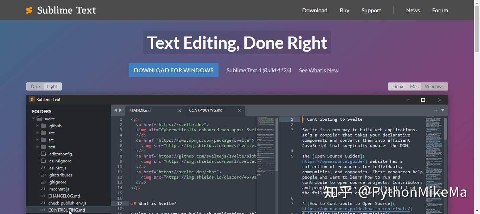Viewport: 480px width, 214px height.
Task: Click the check_publish_env.js file icon
Action: point(44,203)
